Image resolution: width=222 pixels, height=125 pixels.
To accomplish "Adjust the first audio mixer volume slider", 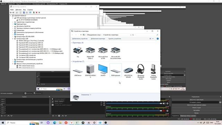I will tap(134, 103).
